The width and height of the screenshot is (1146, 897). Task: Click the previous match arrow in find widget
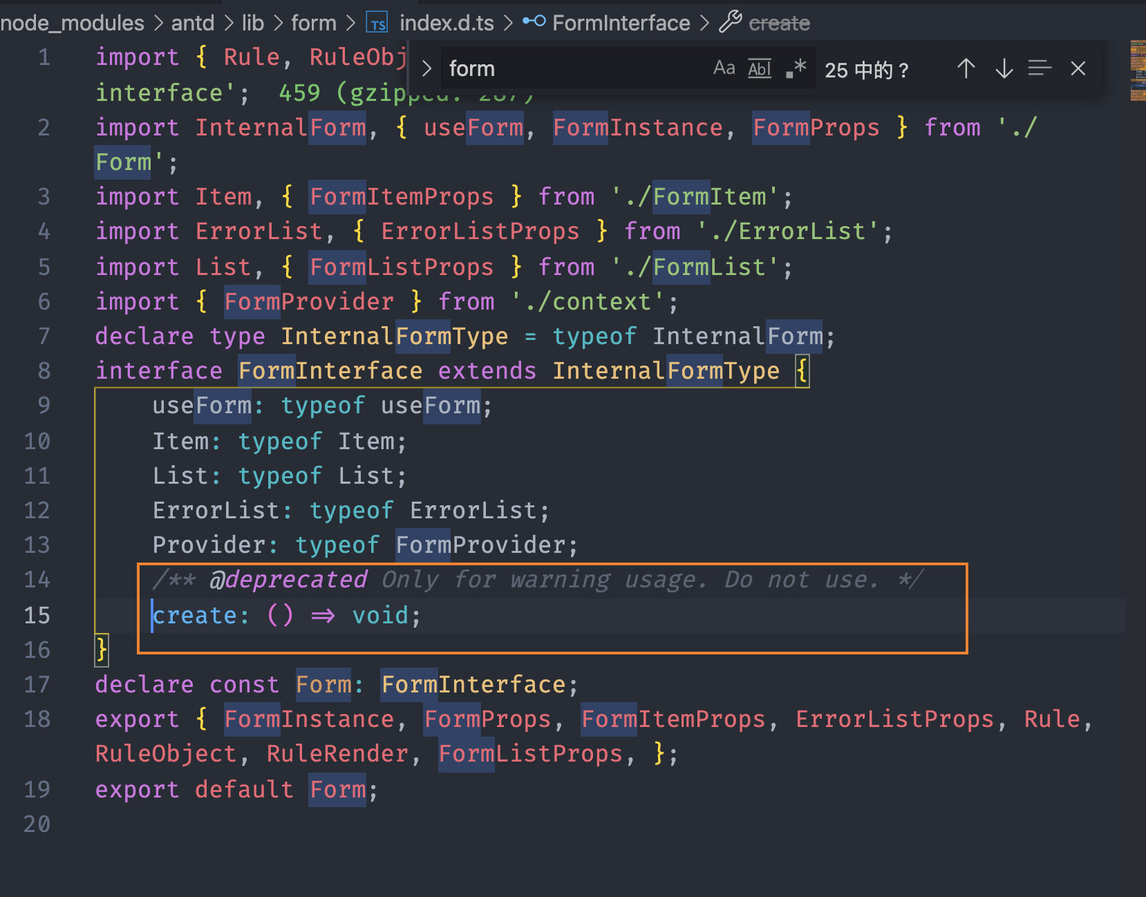(x=966, y=68)
